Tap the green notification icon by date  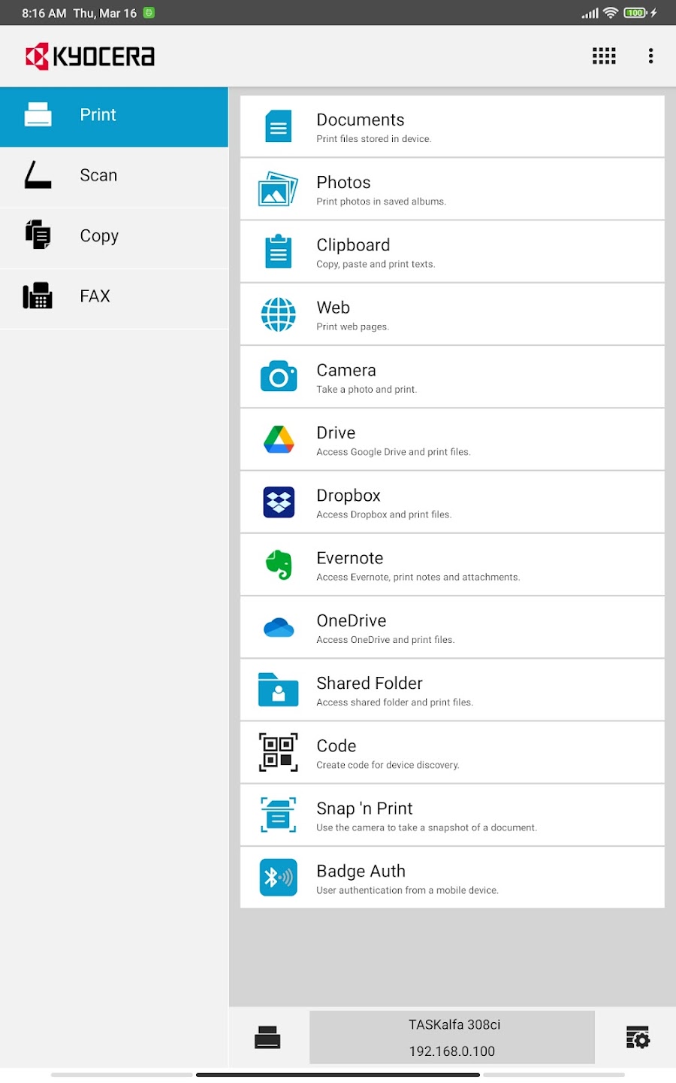(149, 13)
